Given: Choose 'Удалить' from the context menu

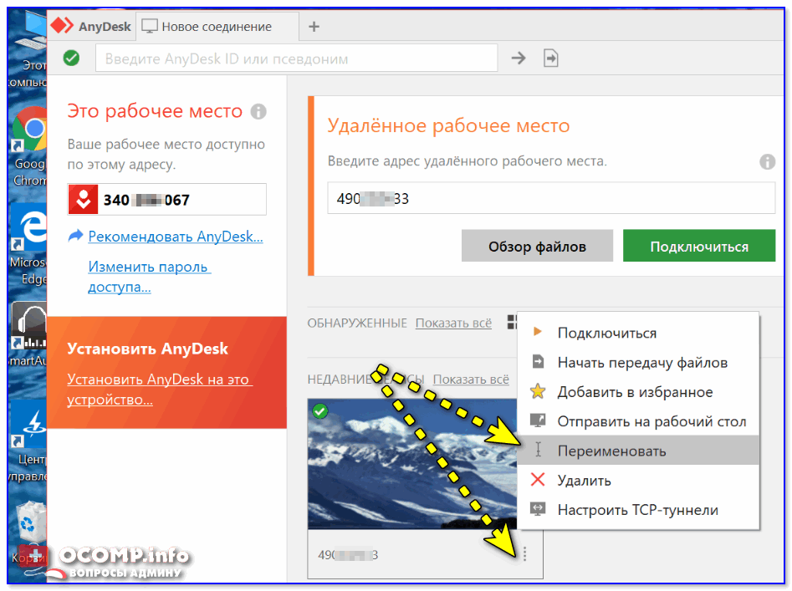Looking at the screenshot, I should coord(584,481).
